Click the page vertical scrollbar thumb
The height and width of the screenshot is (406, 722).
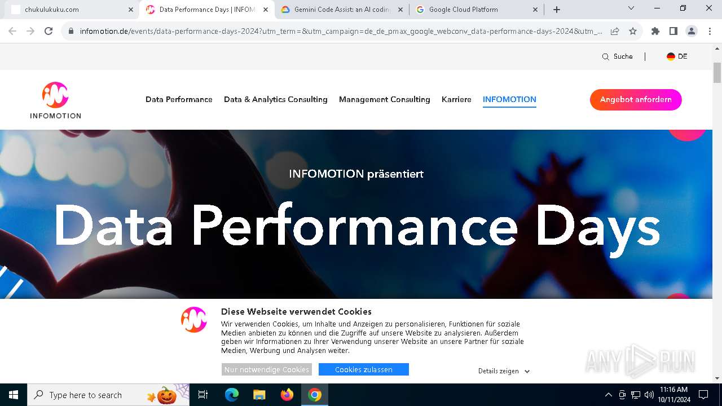[x=717, y=73]
